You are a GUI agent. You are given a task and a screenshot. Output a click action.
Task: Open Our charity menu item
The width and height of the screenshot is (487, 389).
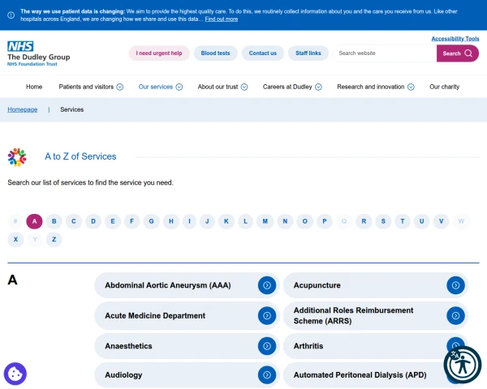click(x=444, y=87)
